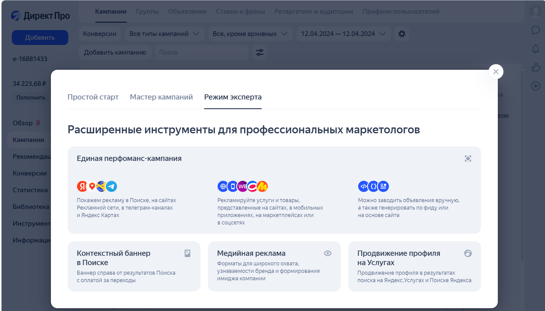Click the Ozon logo icon
The image size is (545, 311).
[252, 186]
